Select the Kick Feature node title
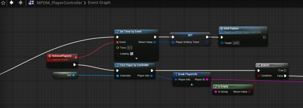 [231, 28]
